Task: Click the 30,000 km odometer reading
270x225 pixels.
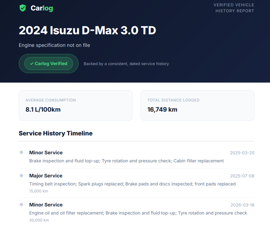Action: pyautogui.click(x=39, y=220)
